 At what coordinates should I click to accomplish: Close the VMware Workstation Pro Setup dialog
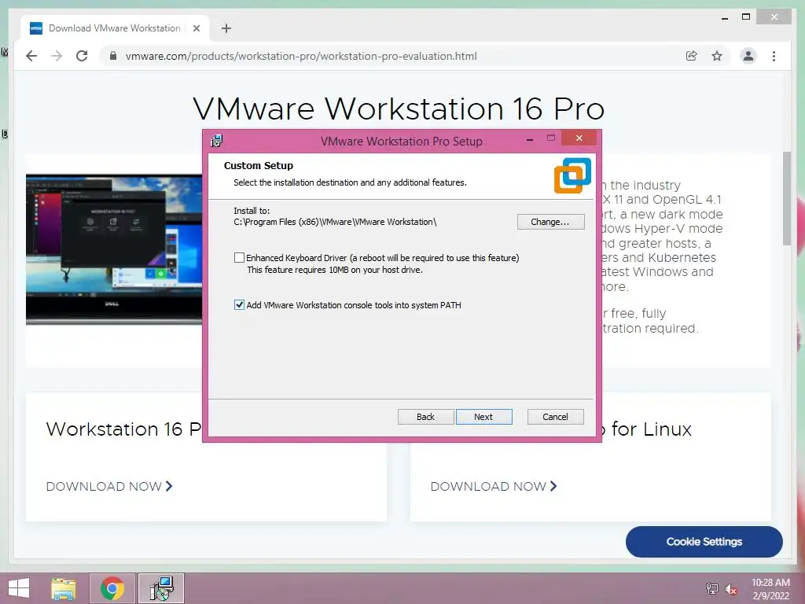pyautogui.click(x=579, y=138)
